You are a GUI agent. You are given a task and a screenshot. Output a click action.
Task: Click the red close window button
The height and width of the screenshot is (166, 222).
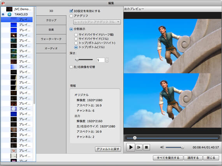3,3
